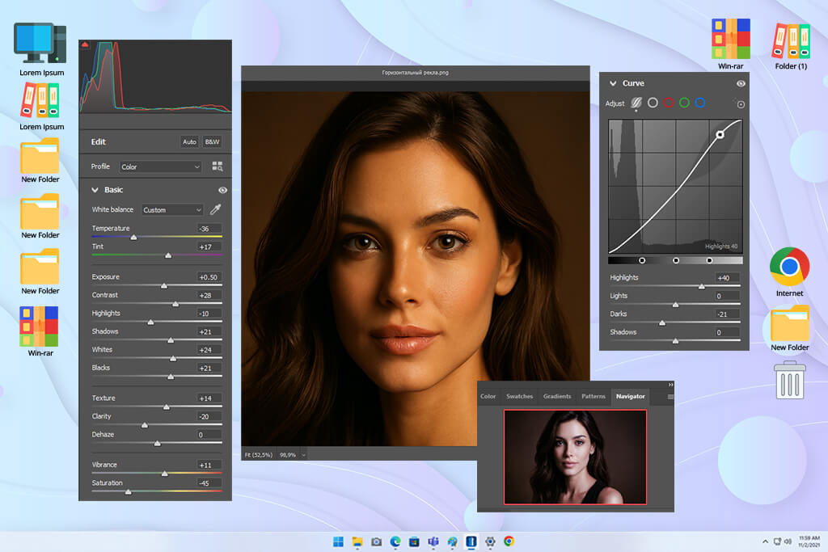Switch to the Gradients tab

557,396
